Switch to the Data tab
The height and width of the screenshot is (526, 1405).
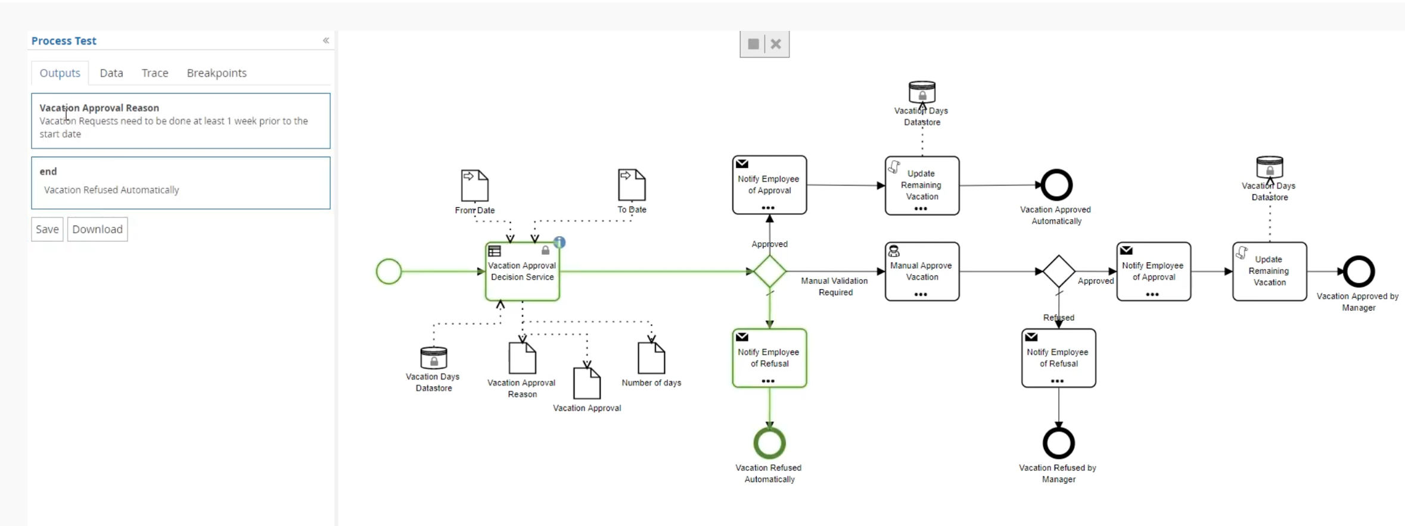tap(111, 73)
